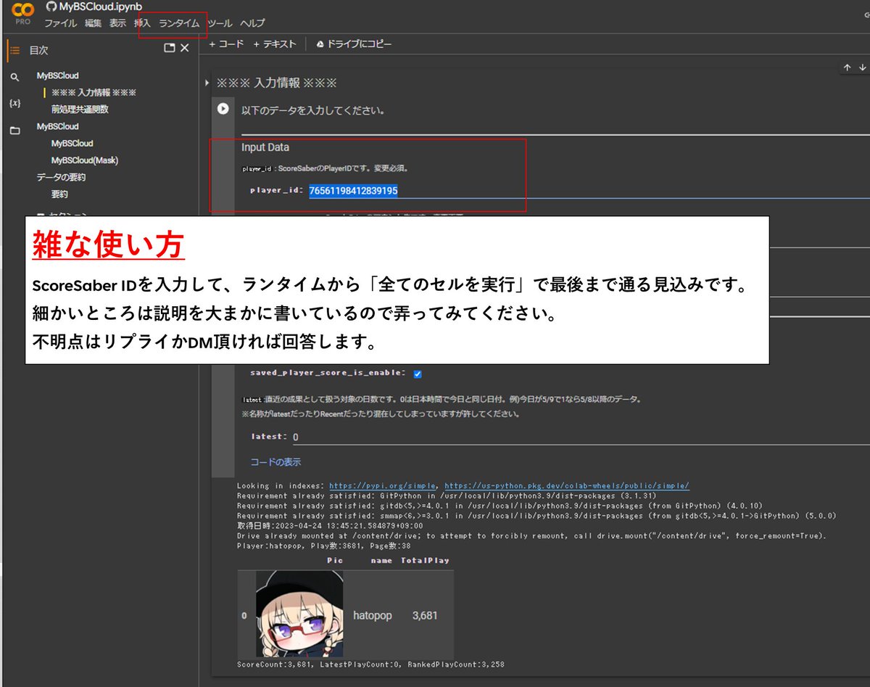Screen dimensions: 870x687
Task: Select 前処理共通関数 in contents
Action: [80, 110]
